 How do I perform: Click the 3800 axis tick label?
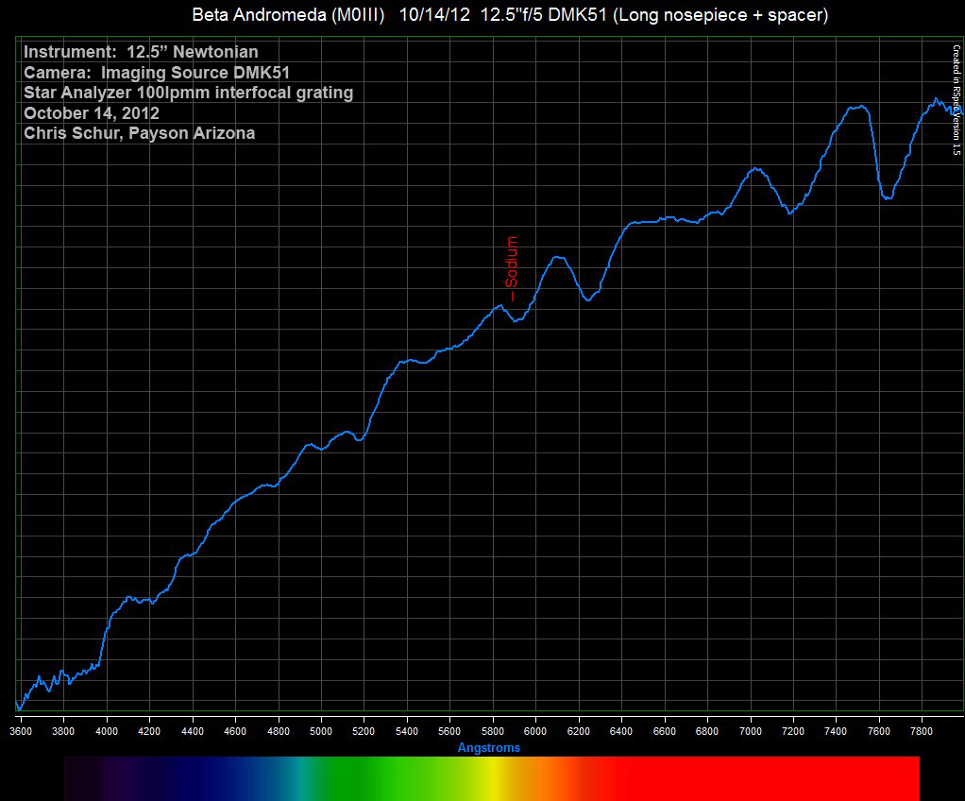click(63, 731)
